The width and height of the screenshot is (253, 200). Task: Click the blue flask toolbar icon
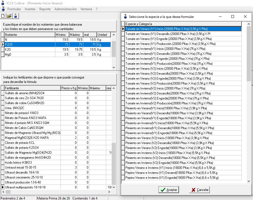click(16, 16)
